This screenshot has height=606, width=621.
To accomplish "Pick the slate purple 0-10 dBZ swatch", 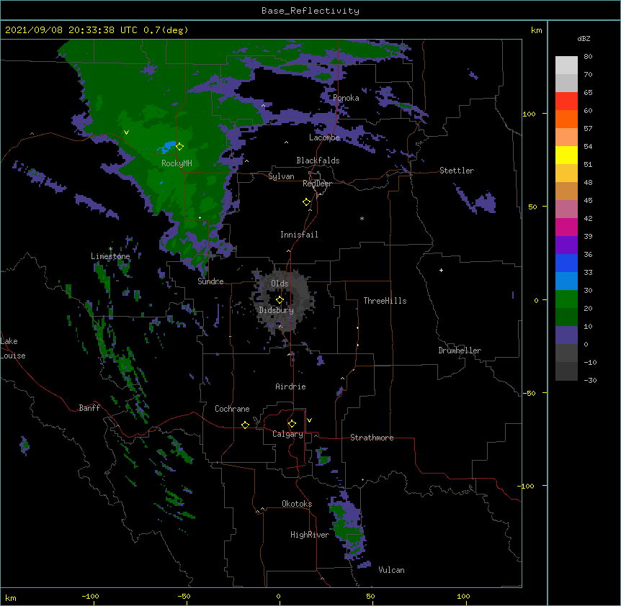I will (566, 335).
